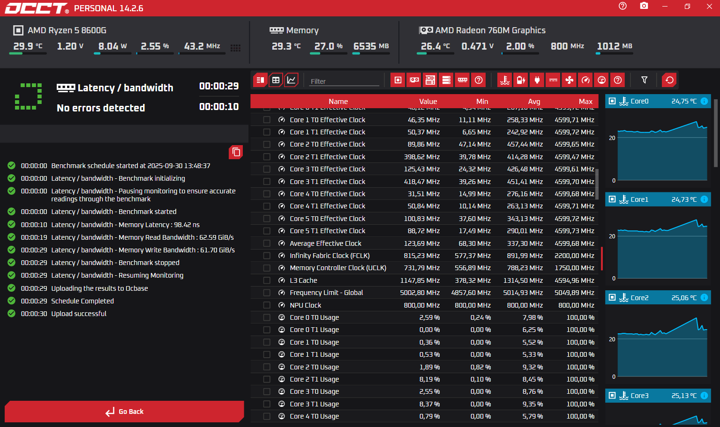Tick the Core 0 T0 Usage checkbox
This screenshot has height=427, width=720.
tap(267, 317)
